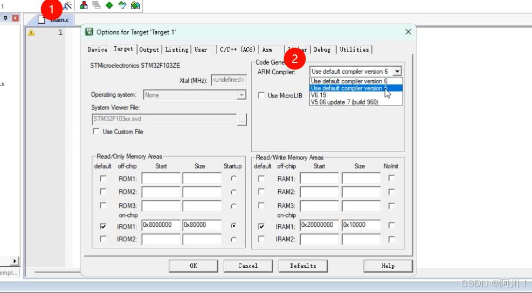Click the Cancel button
532x293 pixels.
[x=248, y=266]
